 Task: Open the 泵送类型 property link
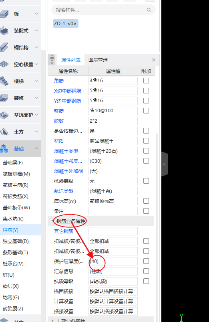[64, 191]
